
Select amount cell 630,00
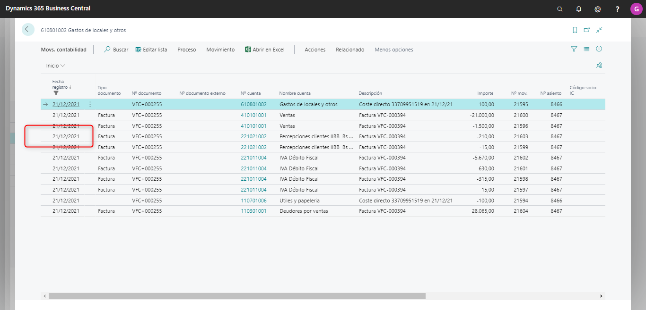(x=486, y=168)
